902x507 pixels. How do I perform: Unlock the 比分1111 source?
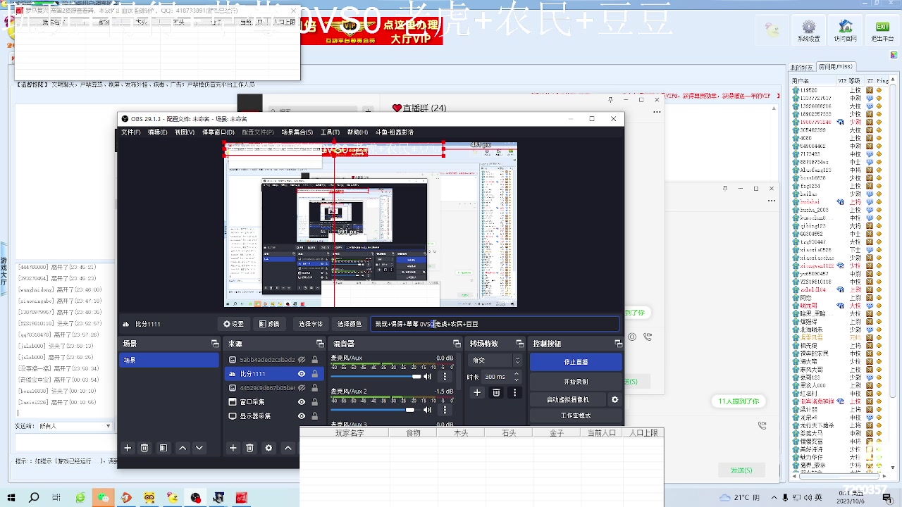click(314, 374)
